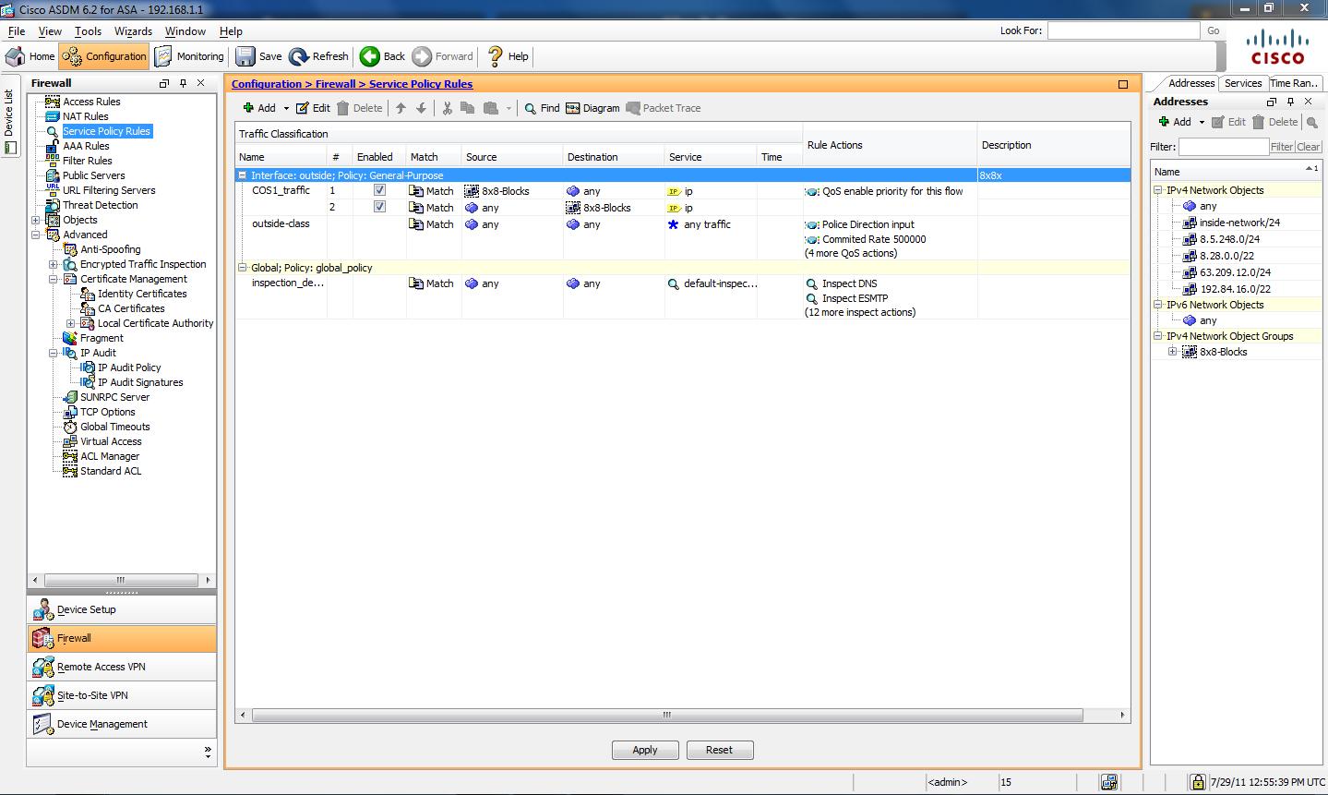Collapse the Global policy group

click(243, 268)
